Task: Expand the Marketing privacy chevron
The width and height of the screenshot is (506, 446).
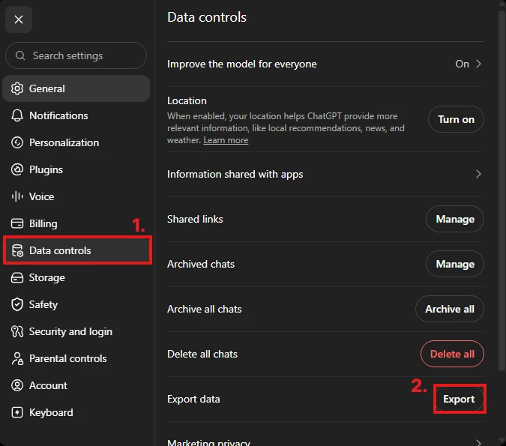Action: click(x=478, y=442)
